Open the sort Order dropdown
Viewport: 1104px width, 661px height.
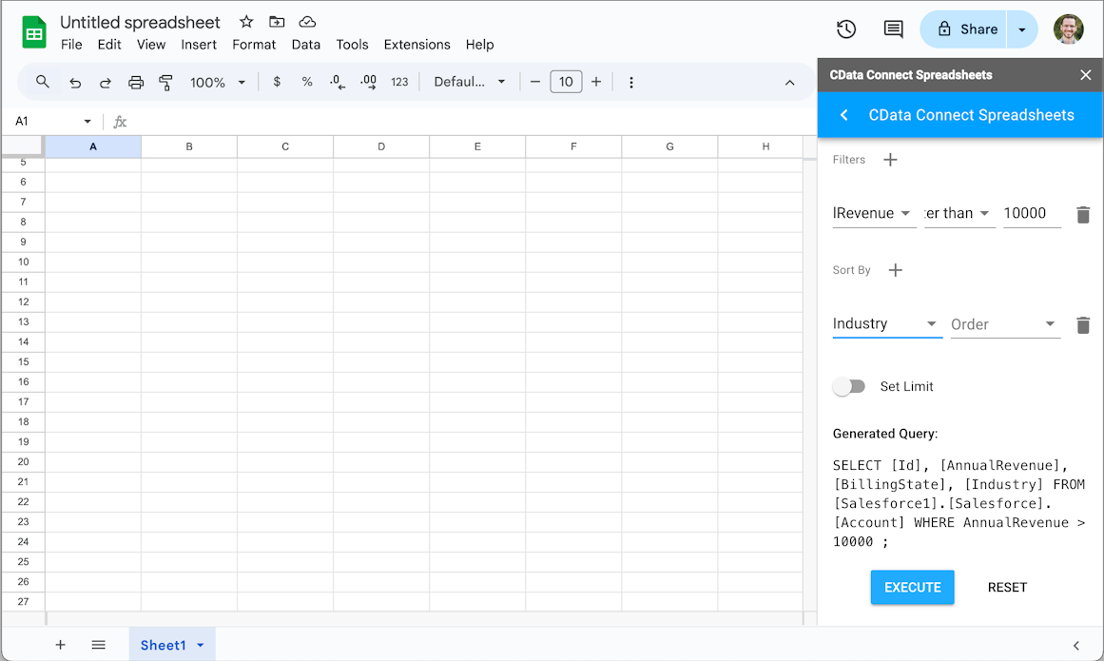(1004, 324)
